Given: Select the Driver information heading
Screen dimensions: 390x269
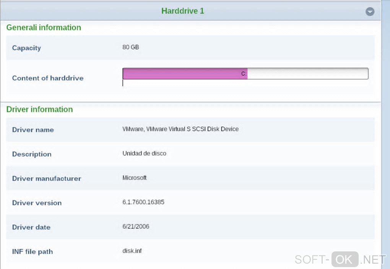Looking at the screenshot, I should click(x=39, y=110).
